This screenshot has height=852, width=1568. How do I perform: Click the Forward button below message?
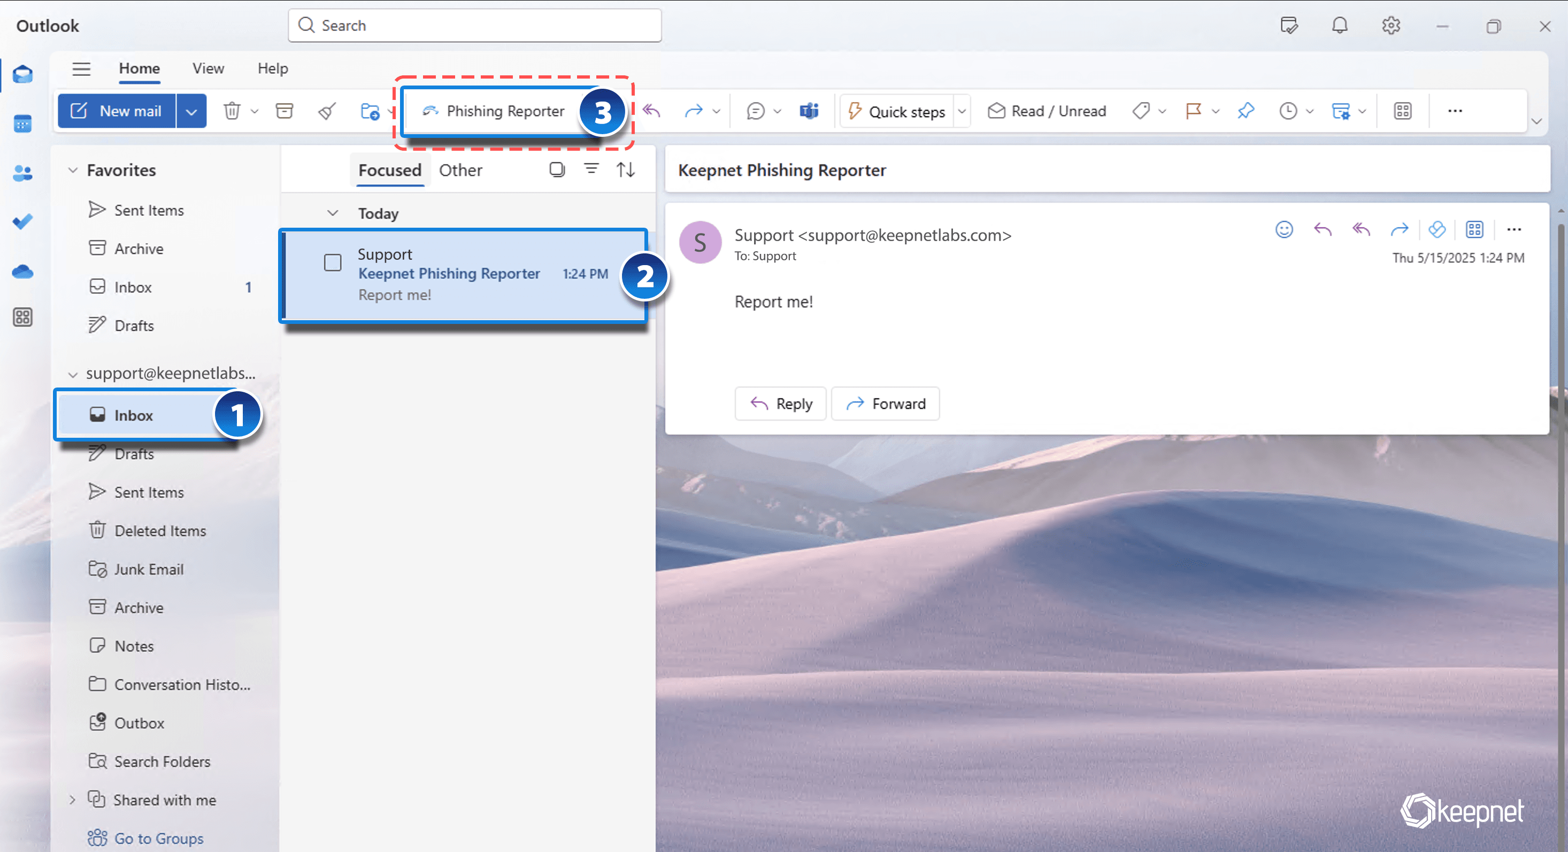(x=886, y=404)
